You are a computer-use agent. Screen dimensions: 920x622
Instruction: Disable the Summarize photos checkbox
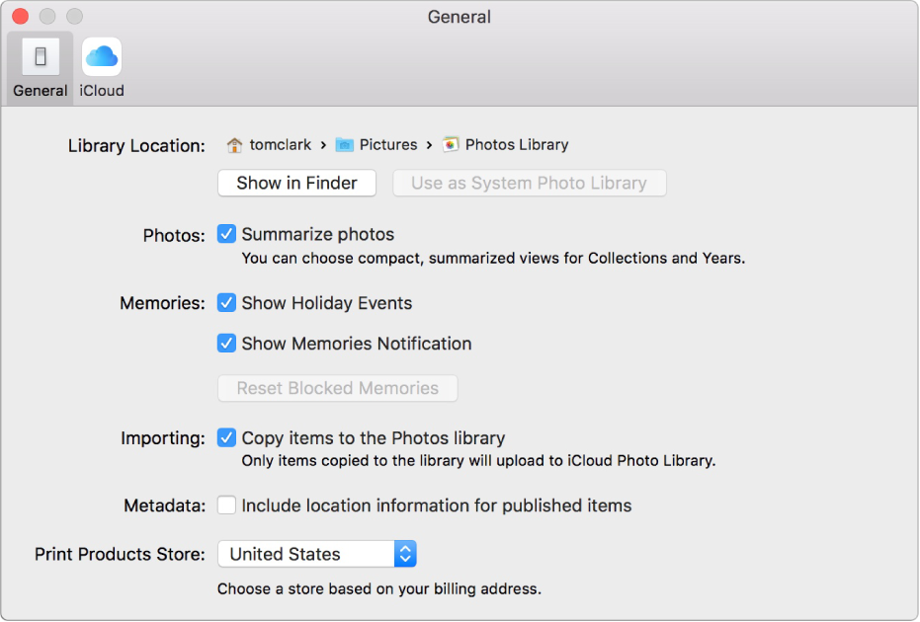226,234
